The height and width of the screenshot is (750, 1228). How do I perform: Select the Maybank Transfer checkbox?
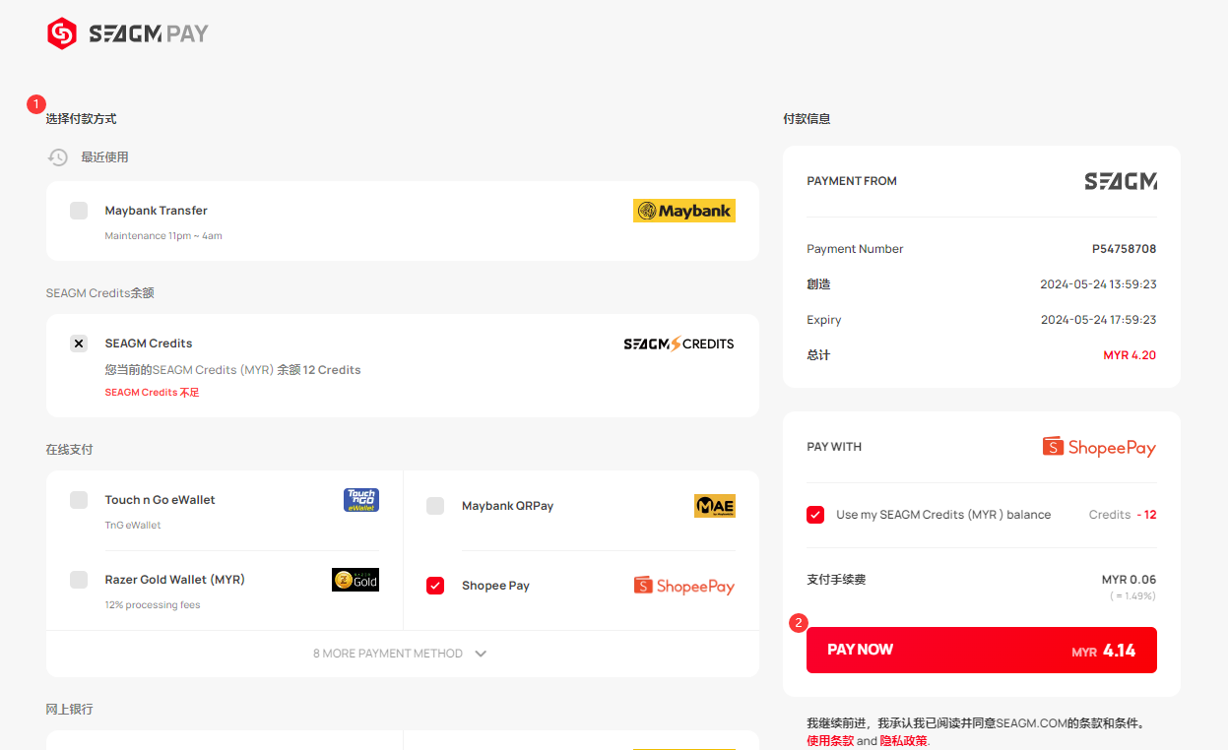[79, 211]
